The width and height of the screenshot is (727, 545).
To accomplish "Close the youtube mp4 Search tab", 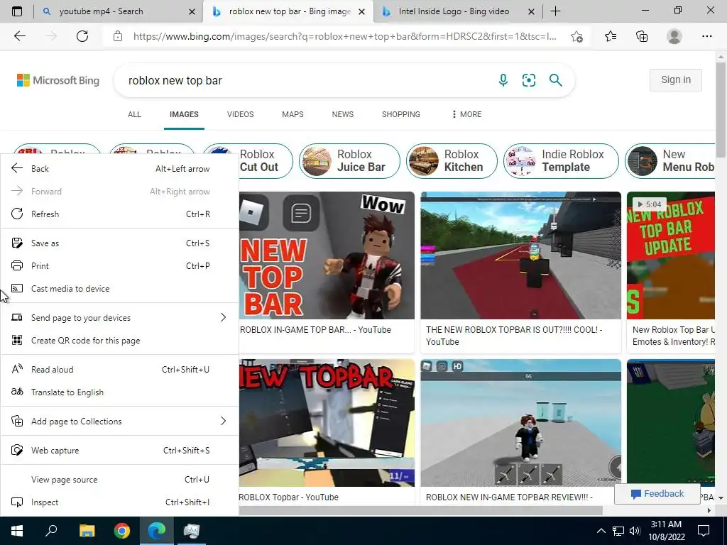I will [x=192, y=11].
